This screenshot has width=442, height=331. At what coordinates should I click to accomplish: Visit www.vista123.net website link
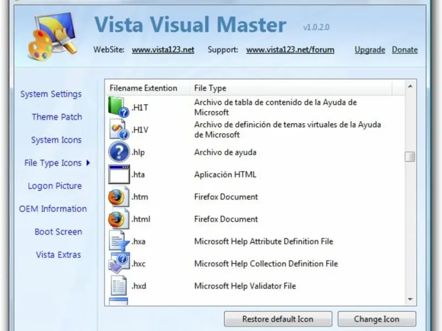(x=163, y=50)
